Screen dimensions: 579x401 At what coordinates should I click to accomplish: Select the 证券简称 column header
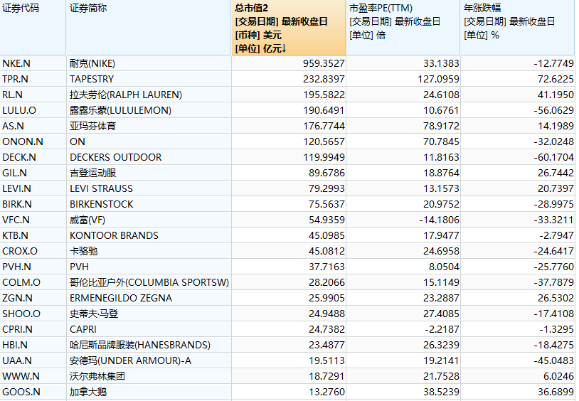pos(149,28)
